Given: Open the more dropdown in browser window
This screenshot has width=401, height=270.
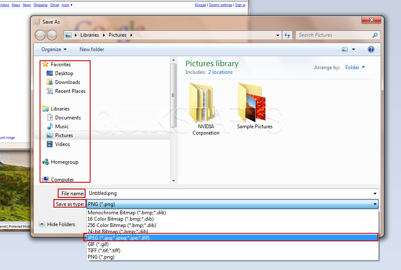Looking at the screenshot, I should (x=67, y=5).
